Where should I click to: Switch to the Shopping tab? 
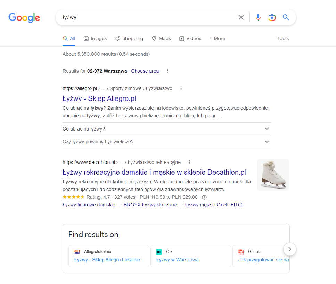[129, 38]
